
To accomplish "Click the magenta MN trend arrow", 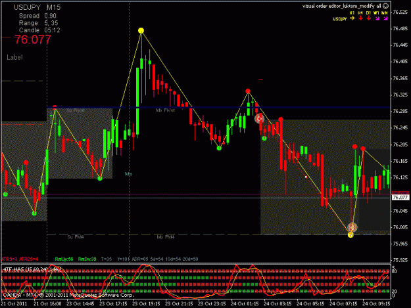I will coord(385,18).
